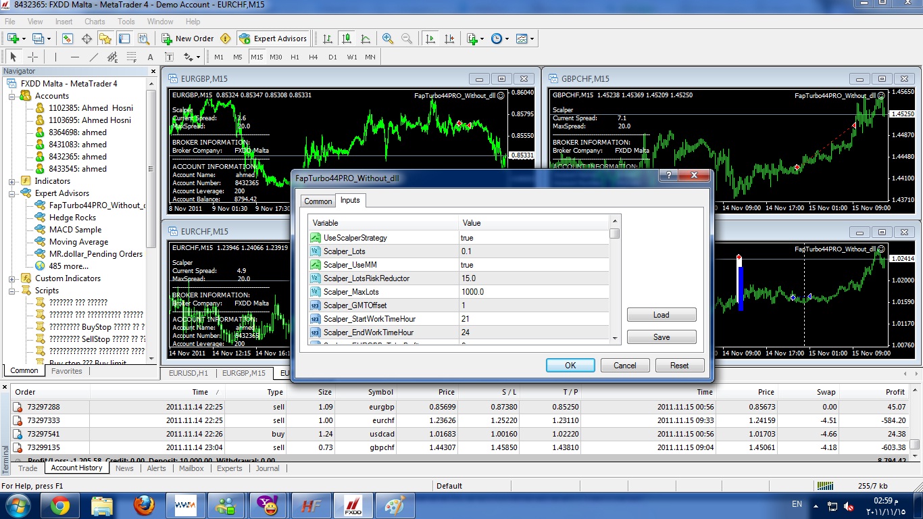923x519 pixels.
Task: Toggle the Chart Shift button
Action: 449,39
